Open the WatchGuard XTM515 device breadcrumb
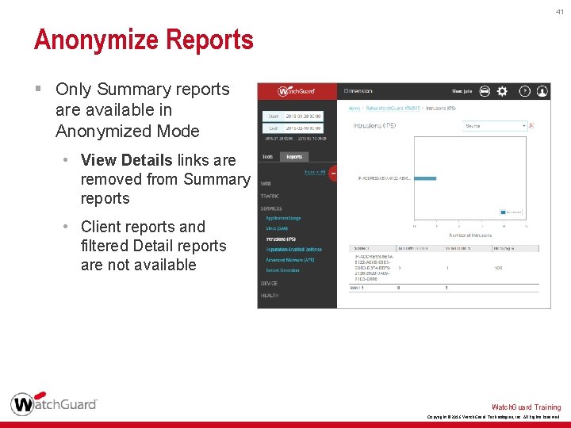 coord(393,109)
